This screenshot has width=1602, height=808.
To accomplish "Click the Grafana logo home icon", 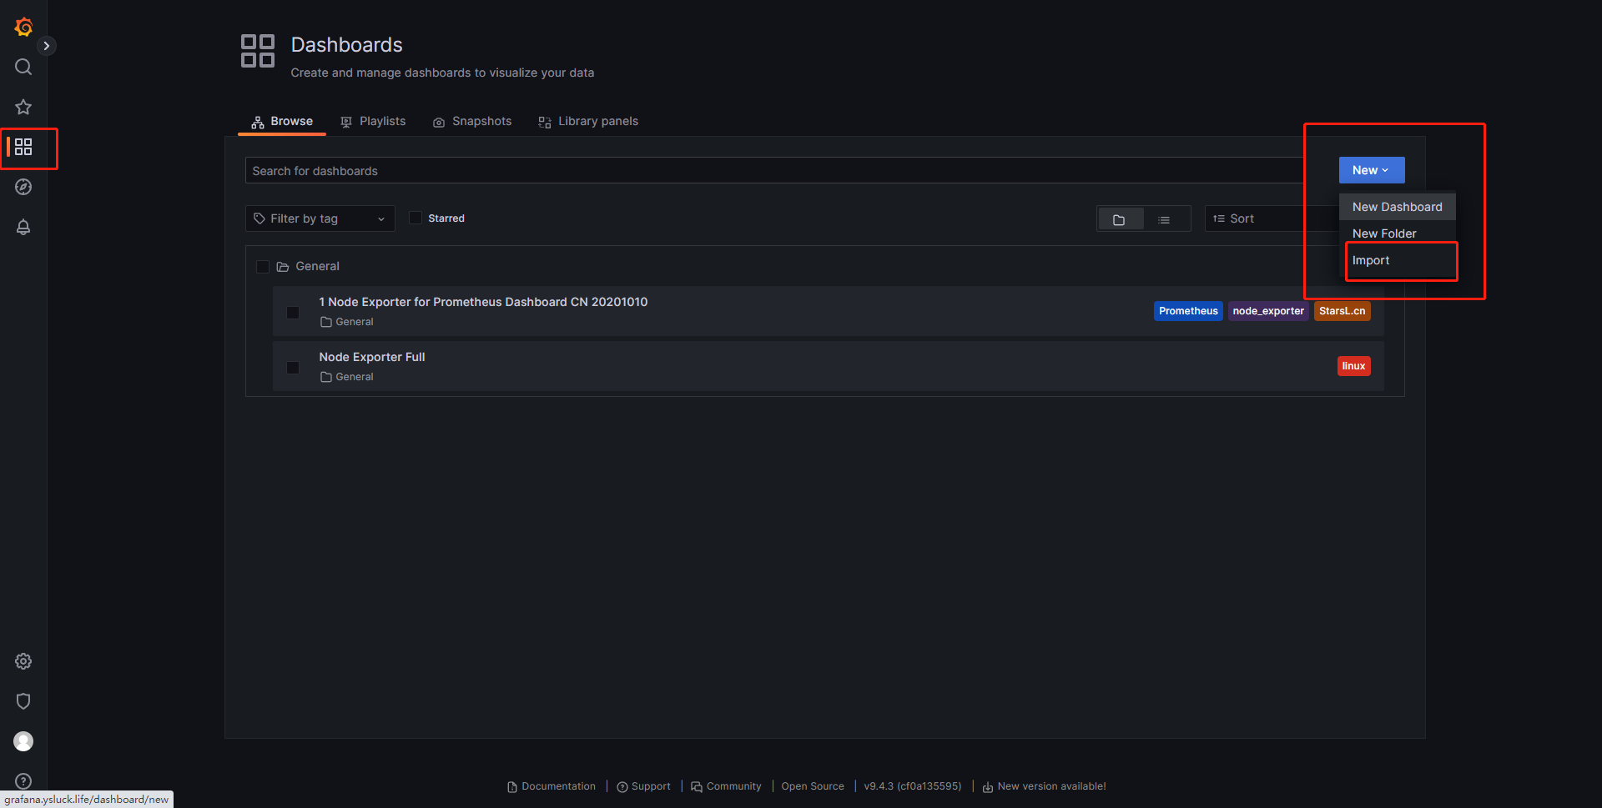I will point(23,28).
